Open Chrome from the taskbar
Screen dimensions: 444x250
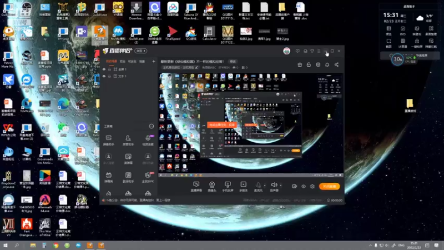click(x=56, y=246)
